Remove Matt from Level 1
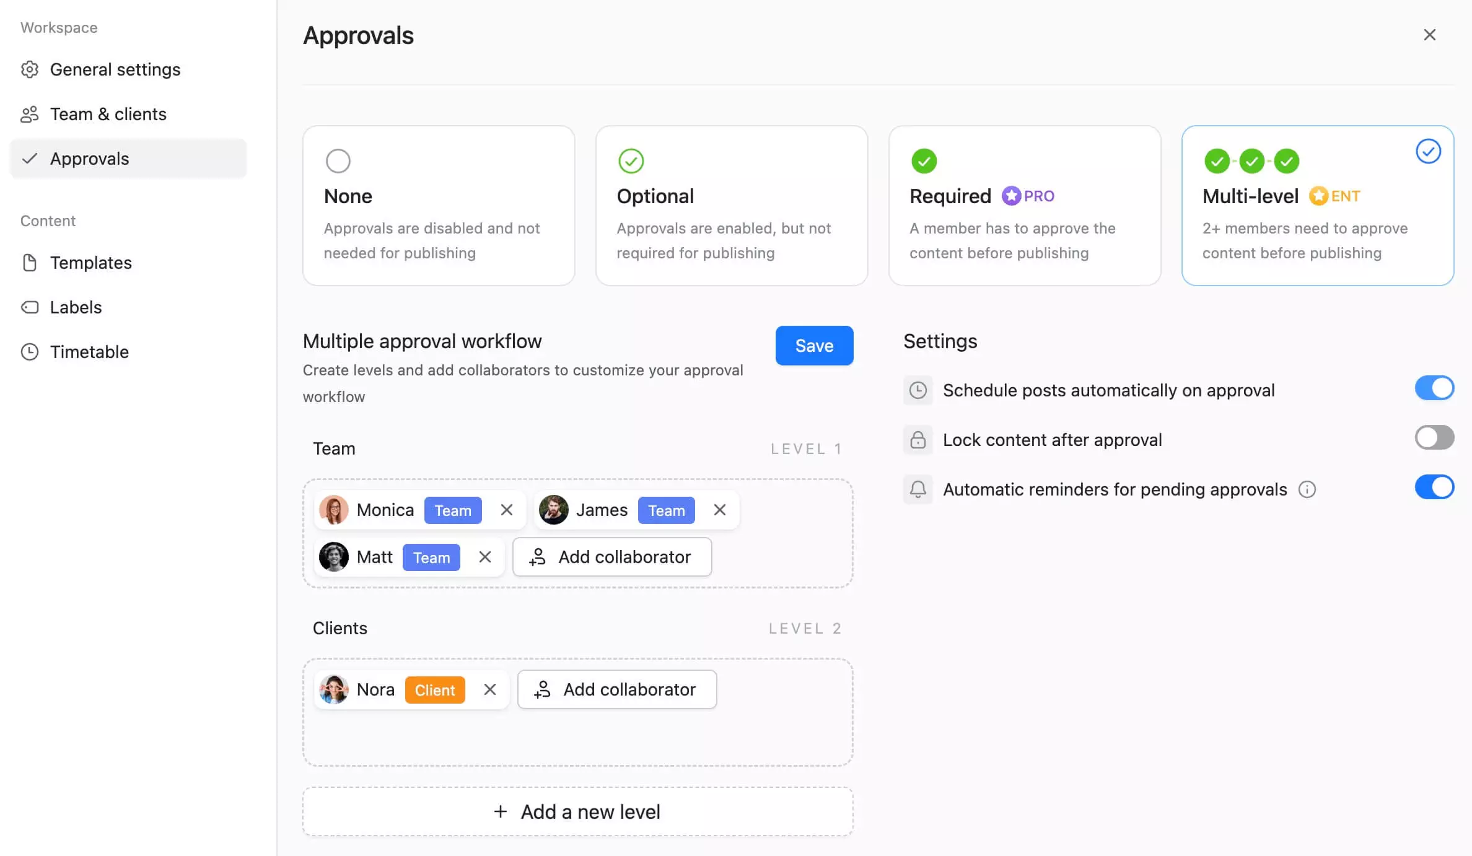The width and height of the screenshot is (1472, 856). [485, 557]
